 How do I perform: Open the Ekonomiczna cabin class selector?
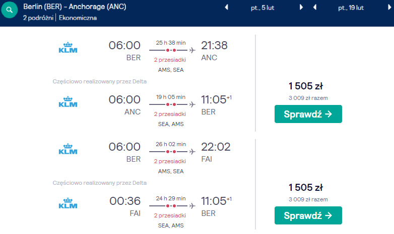click(78, 18)
